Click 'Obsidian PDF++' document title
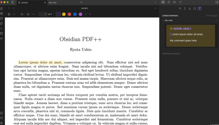This screenshot has height=125, width=219. click(81, 39)
